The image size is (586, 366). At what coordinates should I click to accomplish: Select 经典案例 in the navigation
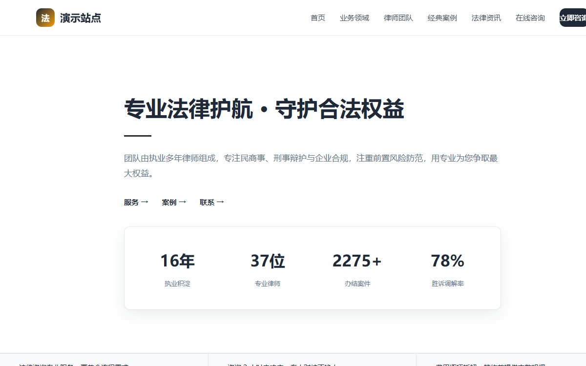[442, 18]
